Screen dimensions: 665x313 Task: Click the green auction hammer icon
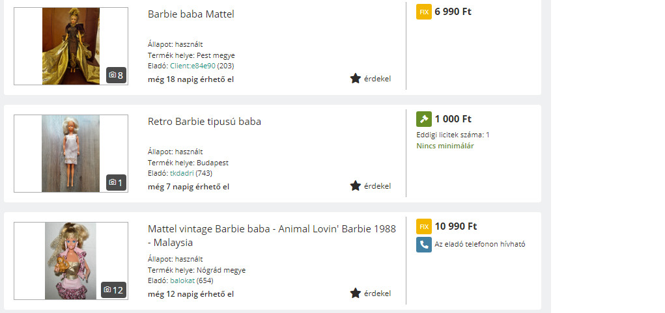424,119
